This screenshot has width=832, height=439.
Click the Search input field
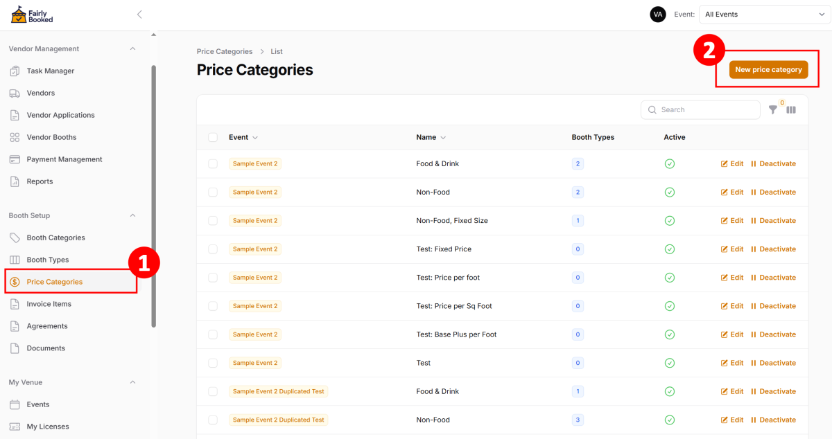point(706,110)
